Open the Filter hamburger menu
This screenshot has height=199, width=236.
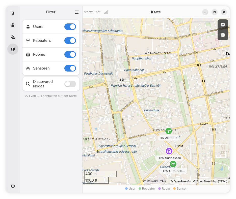coord(77,12)
